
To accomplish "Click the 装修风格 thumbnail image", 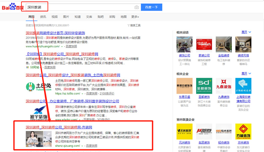I will click(x=243, y=44).
